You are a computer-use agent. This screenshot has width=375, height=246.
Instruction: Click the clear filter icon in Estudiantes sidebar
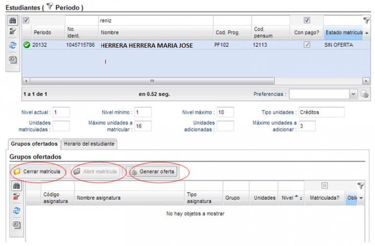coord(13,32)
